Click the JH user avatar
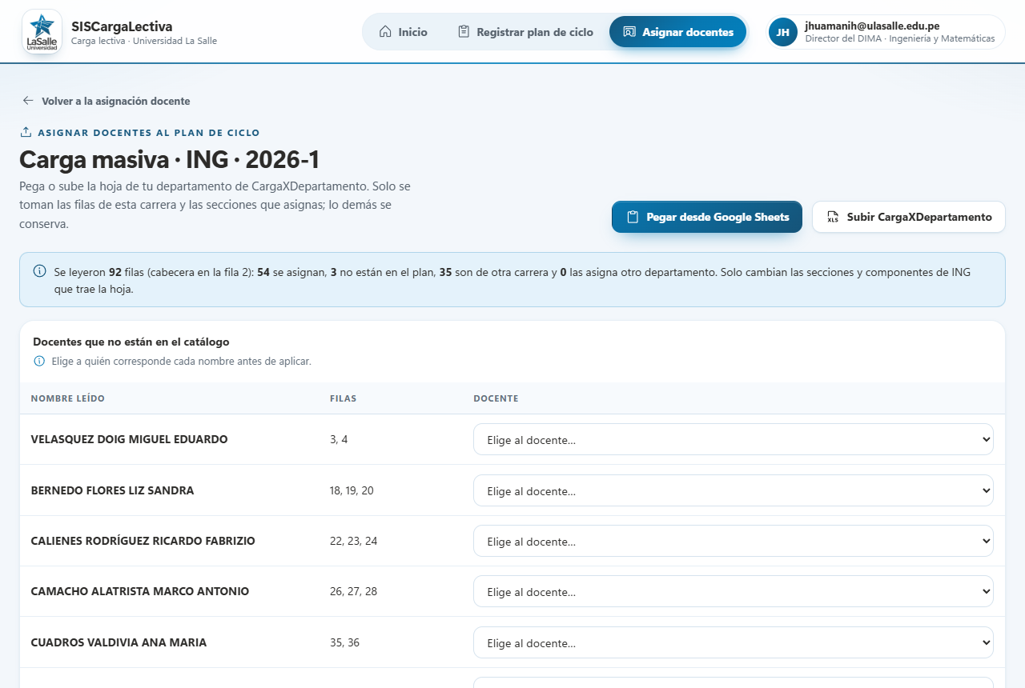 [783, 32]
